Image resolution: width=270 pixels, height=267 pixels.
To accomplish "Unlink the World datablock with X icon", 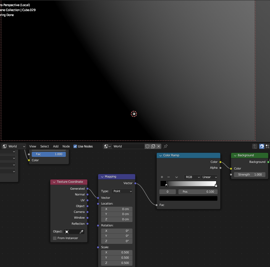I will (159, 146).
